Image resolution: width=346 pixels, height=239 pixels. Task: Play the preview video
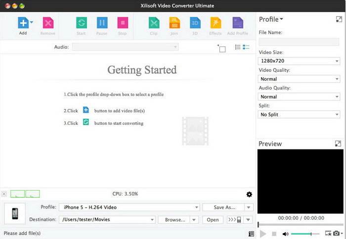click(x=262, y=234)
